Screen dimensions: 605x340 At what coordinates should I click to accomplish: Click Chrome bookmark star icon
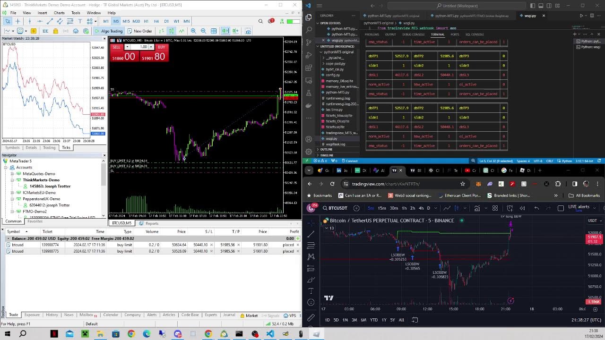(x=463, y=184)
